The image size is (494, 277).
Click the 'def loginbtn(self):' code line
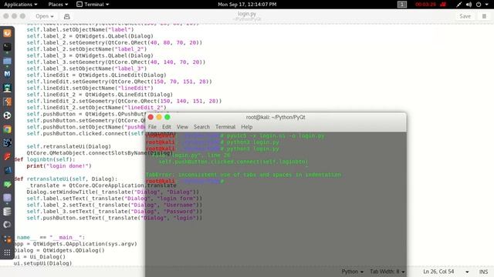click(x=45, y=159)
